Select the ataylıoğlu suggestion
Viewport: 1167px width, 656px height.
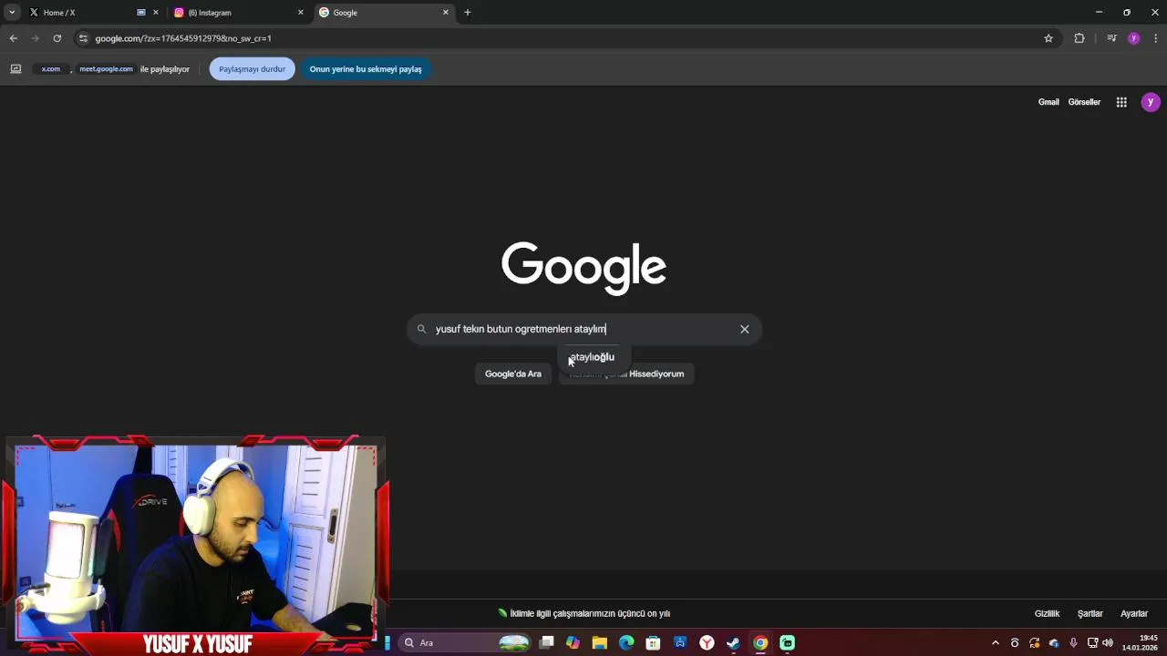[593, 357]
